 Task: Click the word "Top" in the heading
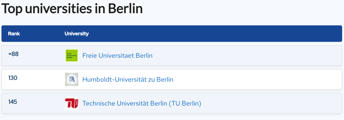[x=12, y=9]
